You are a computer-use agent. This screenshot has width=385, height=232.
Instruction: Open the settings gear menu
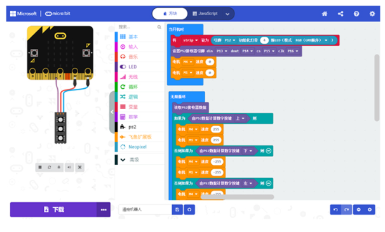point(372,14)
